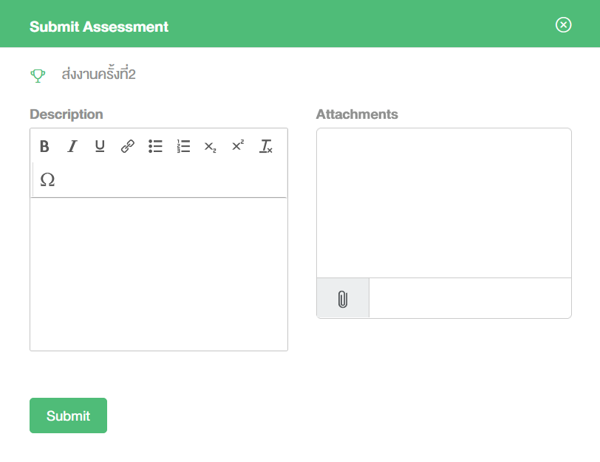The width and height of the screenshot is (600, 462).
Task: Click the green trophy icon
Action: pyautogui.click(x=38, y=75)
